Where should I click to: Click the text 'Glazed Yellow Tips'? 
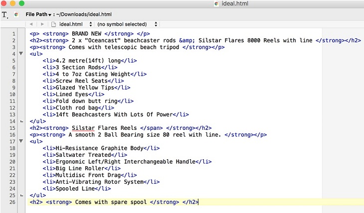tap(85, 88)
